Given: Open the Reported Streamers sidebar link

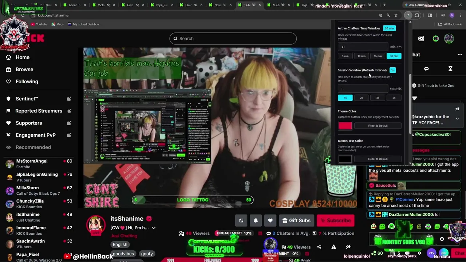Looking at the screenshot, I should (39, 111).
